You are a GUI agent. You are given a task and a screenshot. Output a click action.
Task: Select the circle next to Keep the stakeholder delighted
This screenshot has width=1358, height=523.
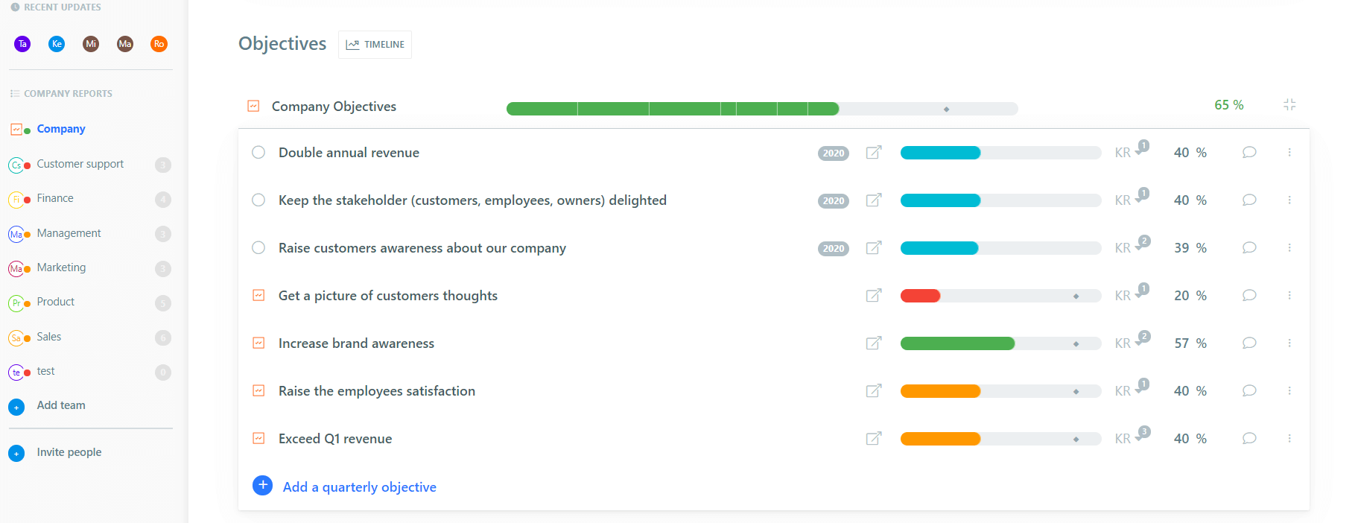(258, 200)
